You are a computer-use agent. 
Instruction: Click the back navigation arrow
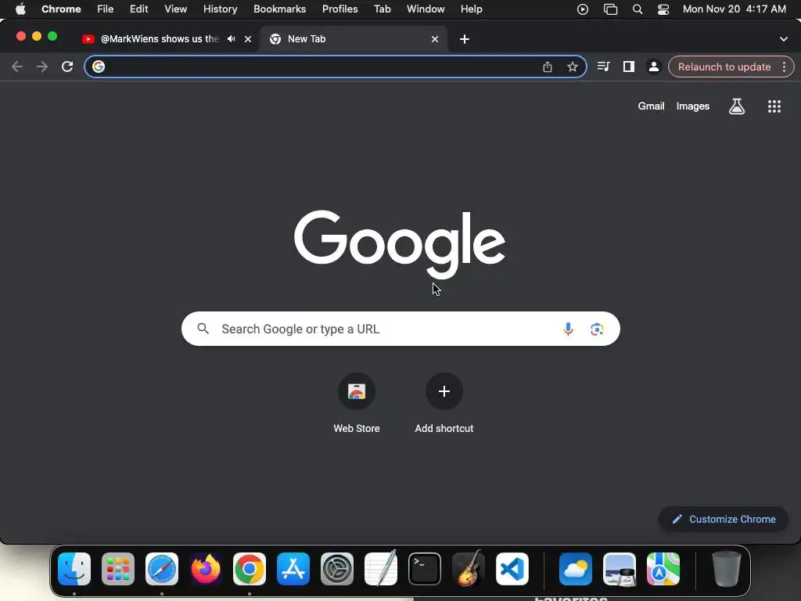(17, 67)
